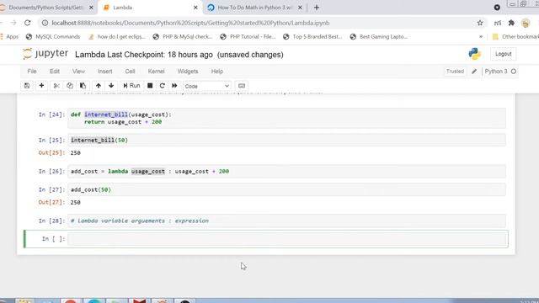Open the Kernel menu

[x=156, y=71]
